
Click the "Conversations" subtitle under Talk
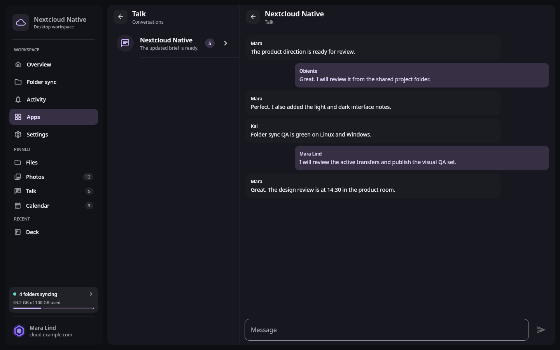point(148,22)
